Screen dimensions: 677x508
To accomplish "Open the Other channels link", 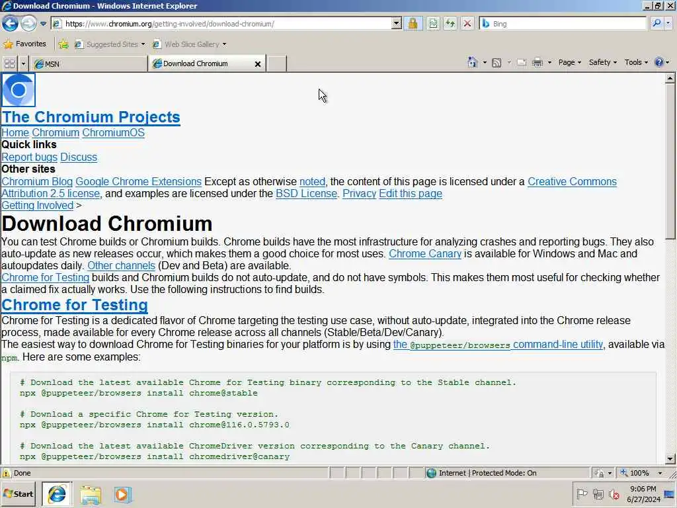I will pos(122,266).
